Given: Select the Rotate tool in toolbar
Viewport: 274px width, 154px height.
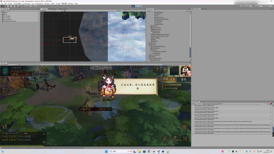Looking at the screenshot, I should pyautogui.click(x=10, y=6).
